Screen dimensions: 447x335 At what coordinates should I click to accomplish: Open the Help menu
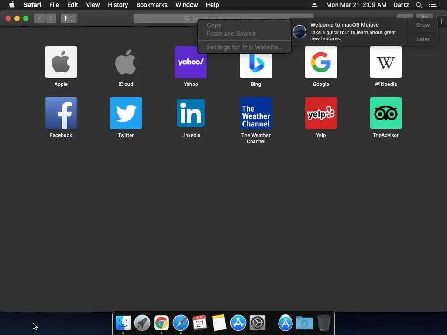click(x=213, y=5)
